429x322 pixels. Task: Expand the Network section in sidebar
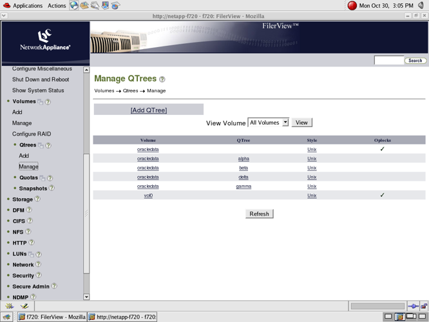click(x=23, y=265)
